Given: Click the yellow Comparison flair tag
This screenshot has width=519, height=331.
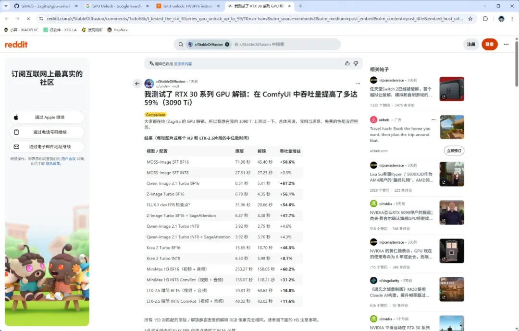Looking at the screenshot, I should 156,115.
